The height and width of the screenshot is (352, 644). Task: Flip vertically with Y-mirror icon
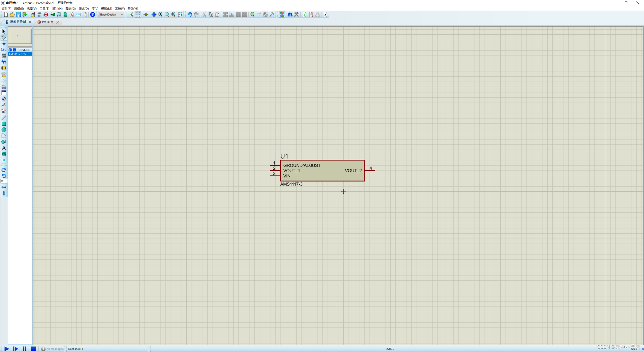[x=4, y=193]
